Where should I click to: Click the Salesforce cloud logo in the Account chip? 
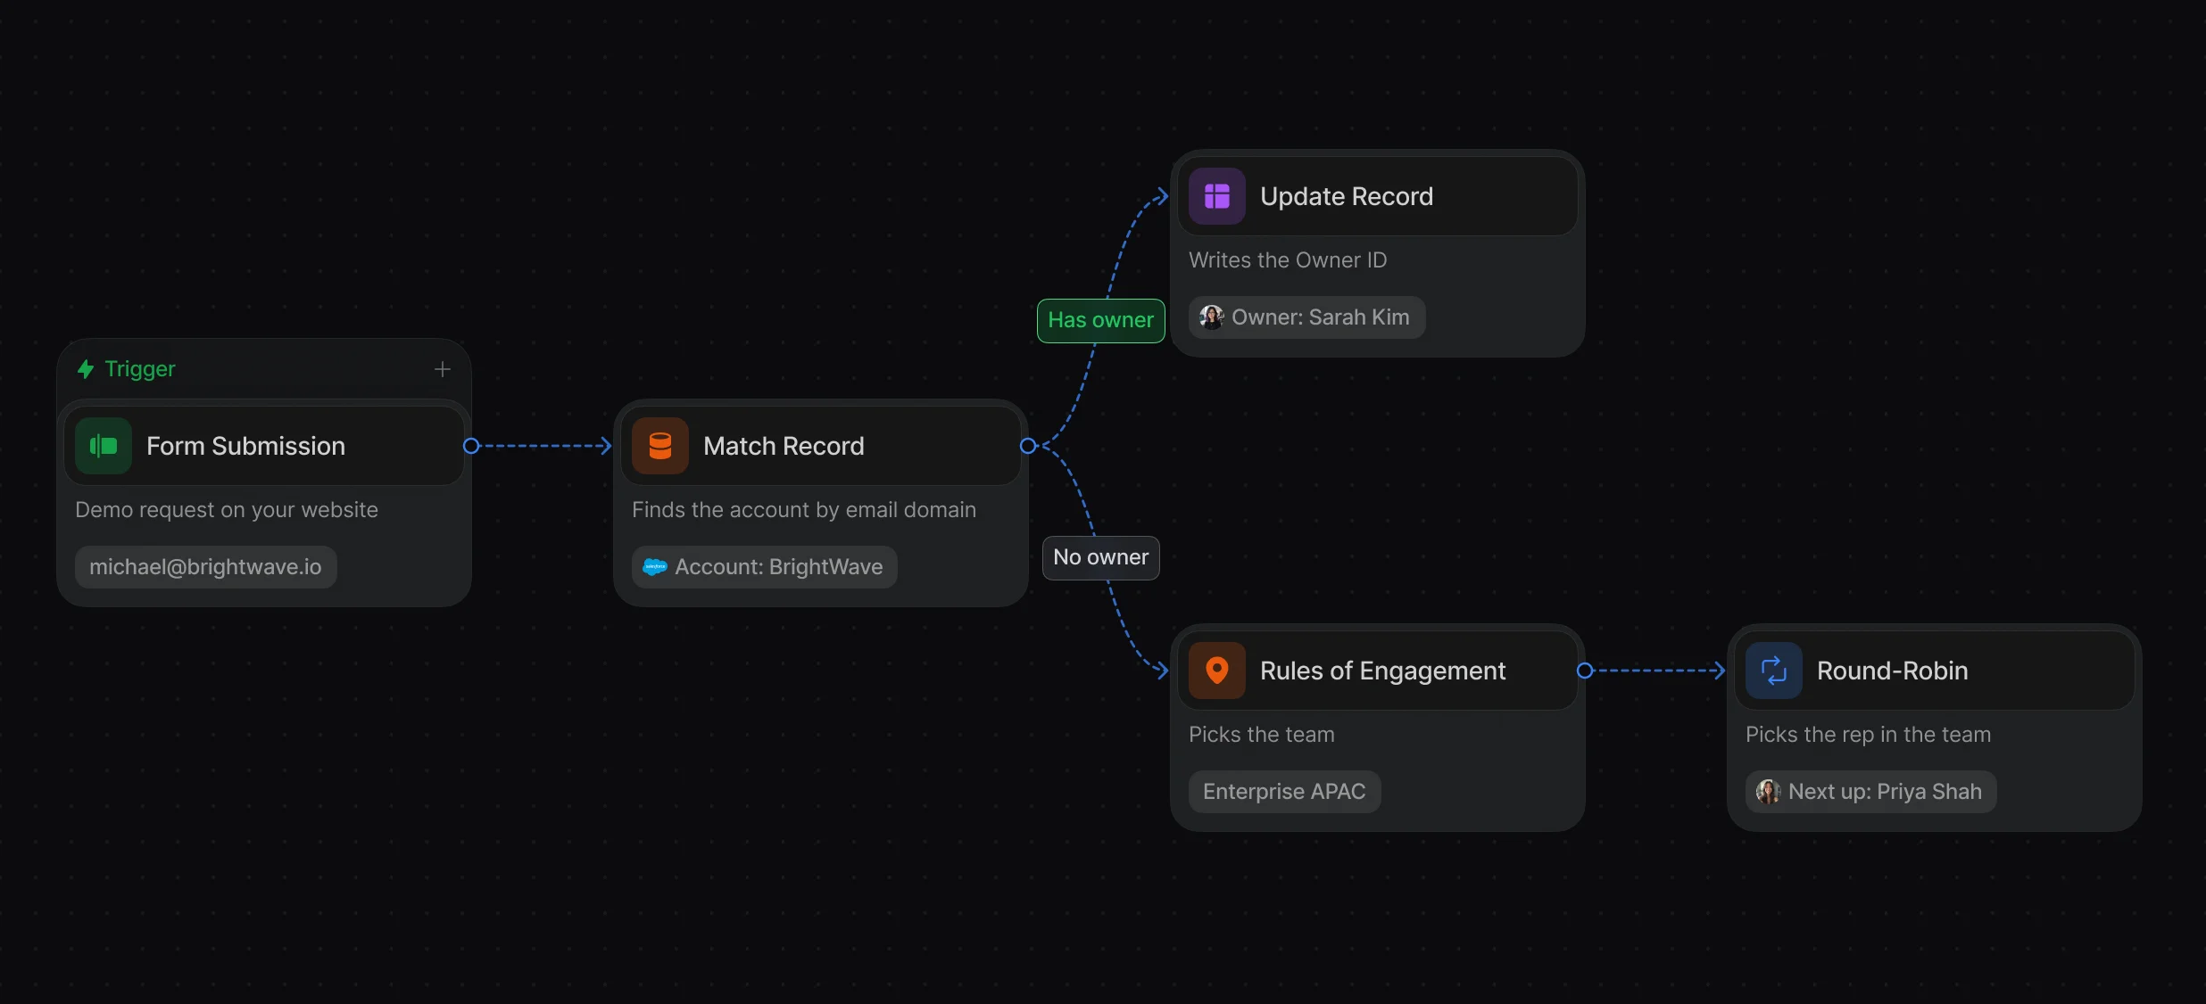655,567
